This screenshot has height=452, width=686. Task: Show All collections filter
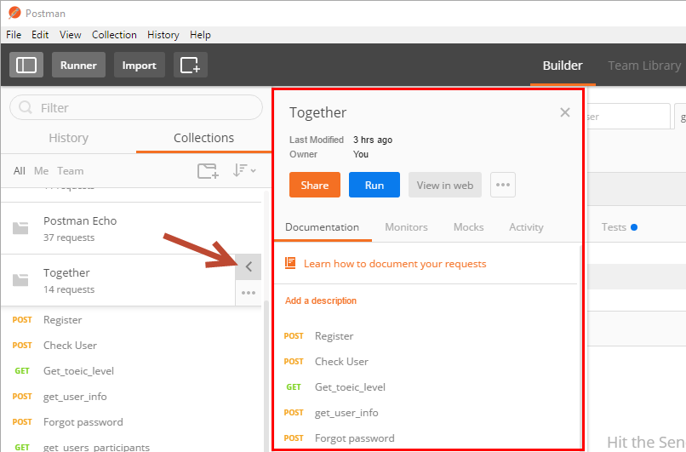pyautogui.click(x=20, y=171)
